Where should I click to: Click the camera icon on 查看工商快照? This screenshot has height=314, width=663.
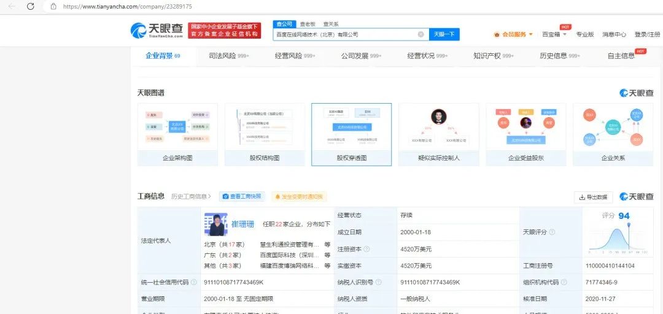point(225,196)
